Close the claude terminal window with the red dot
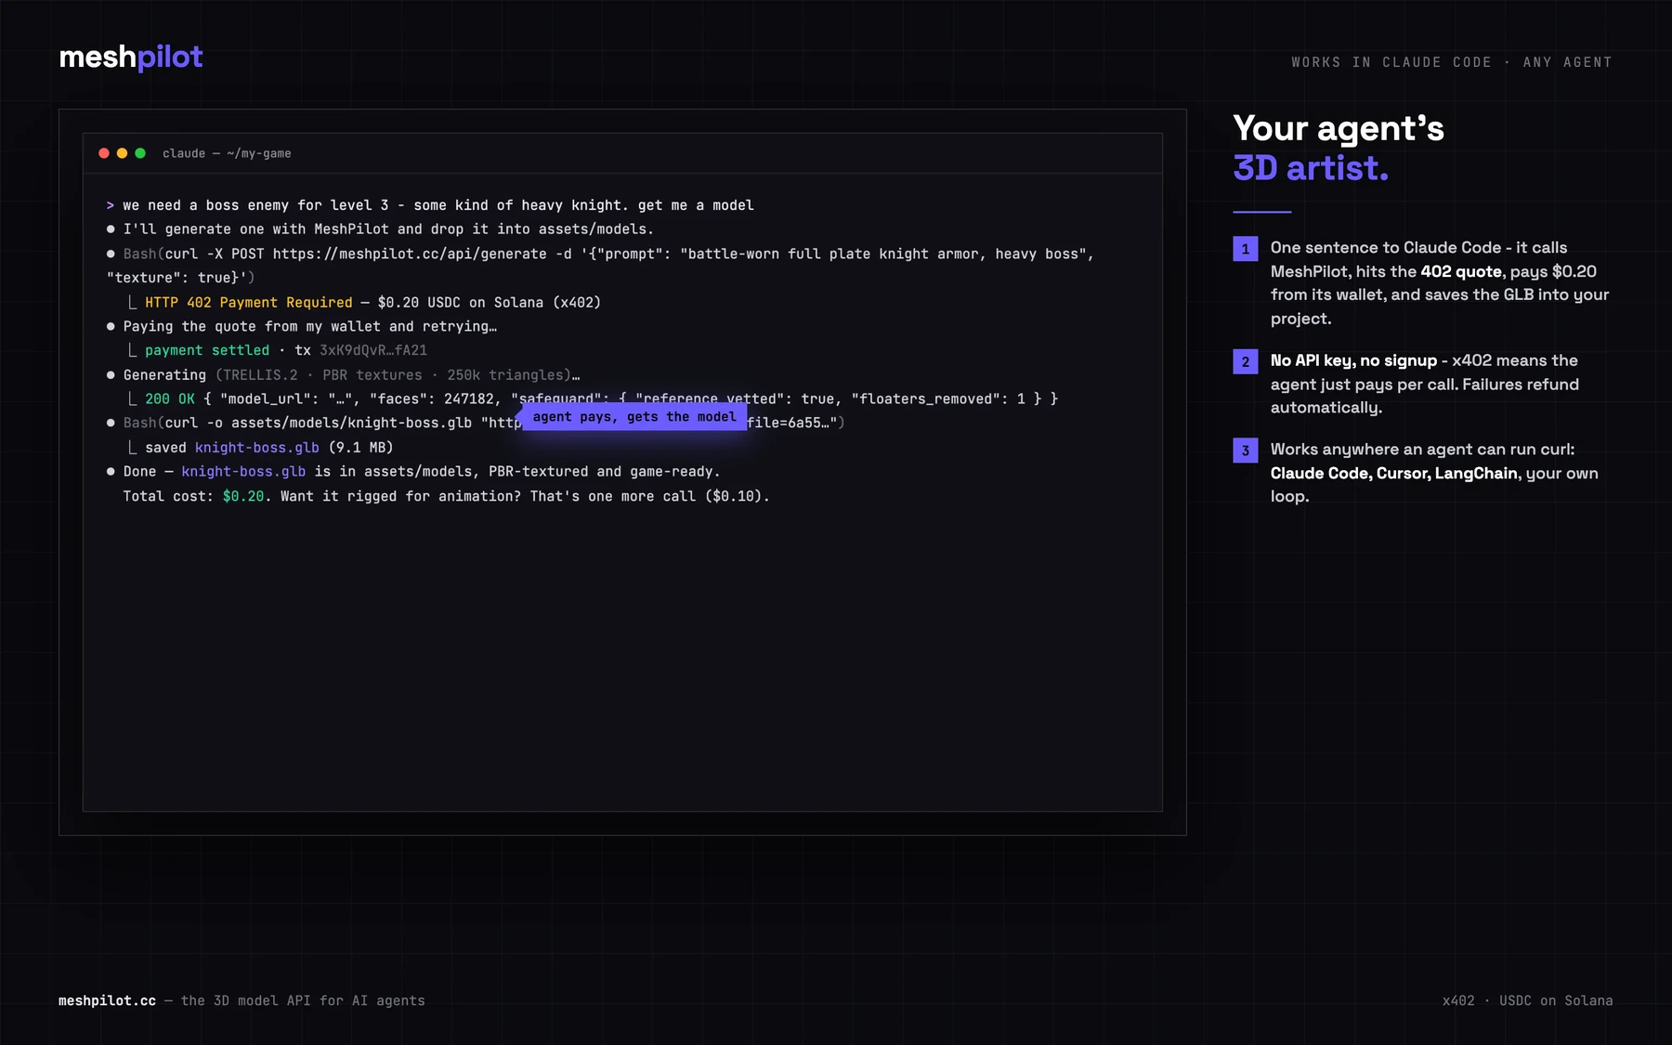The height and width of the screenshot is (1045, 1672). tap(104, 153)
